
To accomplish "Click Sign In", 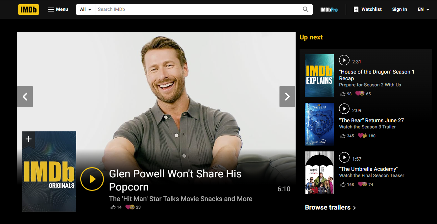I will coord(400,10).
